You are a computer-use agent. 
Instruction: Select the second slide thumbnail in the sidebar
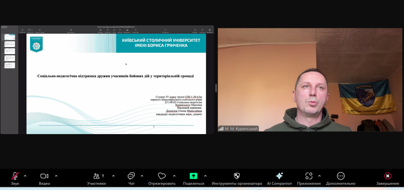point(10,44)
